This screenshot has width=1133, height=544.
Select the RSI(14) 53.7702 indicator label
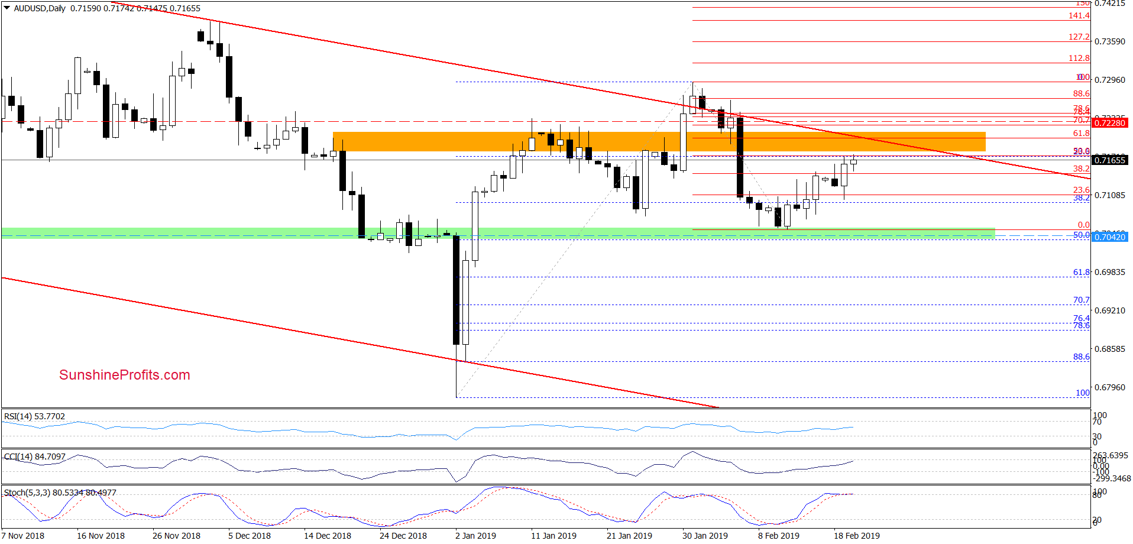tap(34, 416)
